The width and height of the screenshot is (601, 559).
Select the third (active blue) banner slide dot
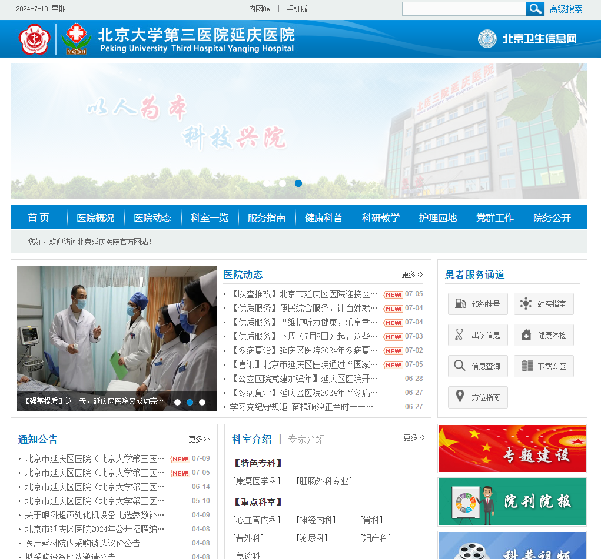click(298, 183)
